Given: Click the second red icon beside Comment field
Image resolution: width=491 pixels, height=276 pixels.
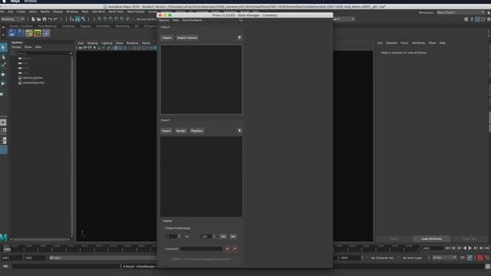Looking at the screenshot, I should tap(235, 248).
